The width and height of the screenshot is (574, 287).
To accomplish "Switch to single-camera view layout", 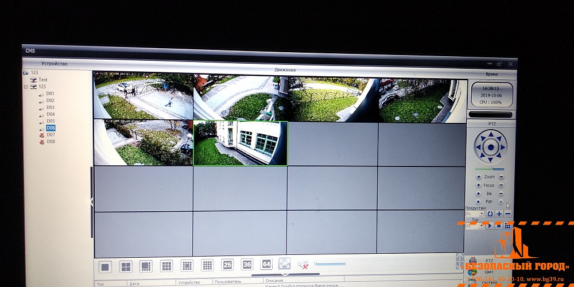I will [x=106, y=267].
